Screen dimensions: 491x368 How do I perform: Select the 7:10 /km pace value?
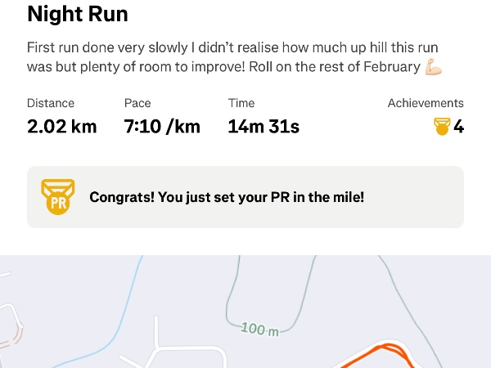[x=162, y=127]
